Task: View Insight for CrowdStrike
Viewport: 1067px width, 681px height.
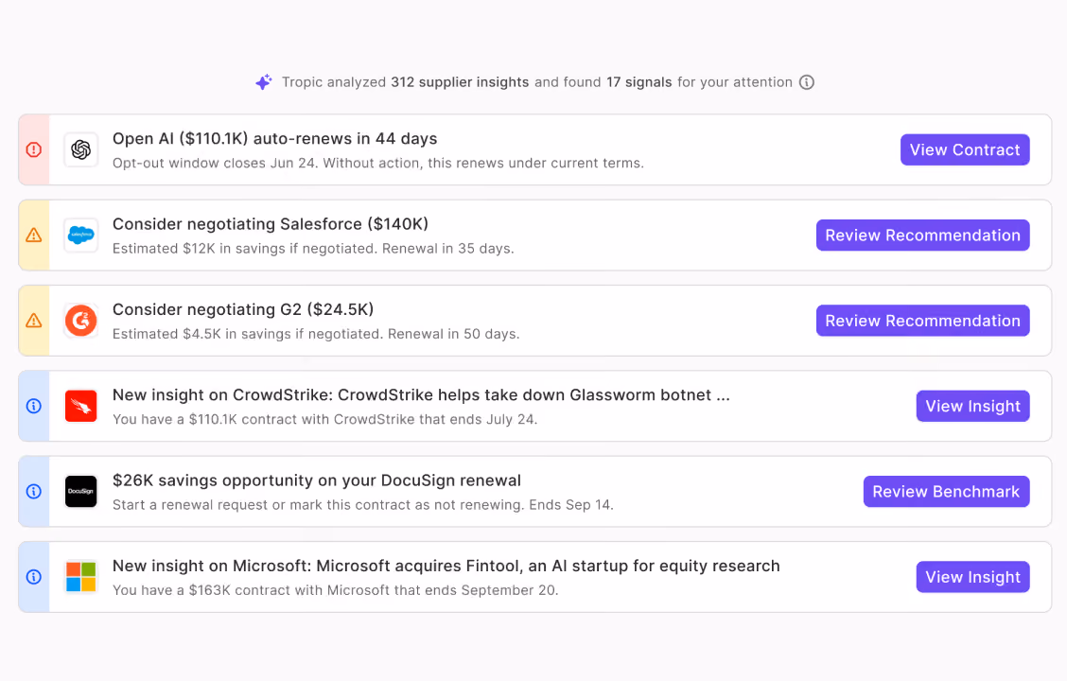Action: pyautogui.click(x=972, y=406)
